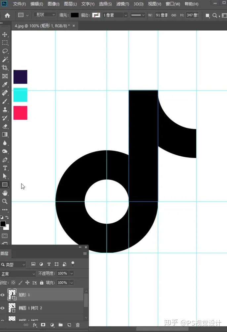This screenshot has width=227, height=332.
Task: Open the 图层(L) menu
Action: tap(70, 4)
